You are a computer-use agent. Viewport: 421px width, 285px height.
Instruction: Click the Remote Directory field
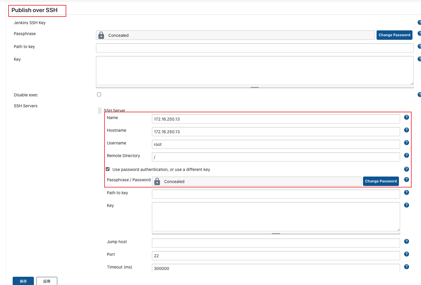(x=276, y=157)
